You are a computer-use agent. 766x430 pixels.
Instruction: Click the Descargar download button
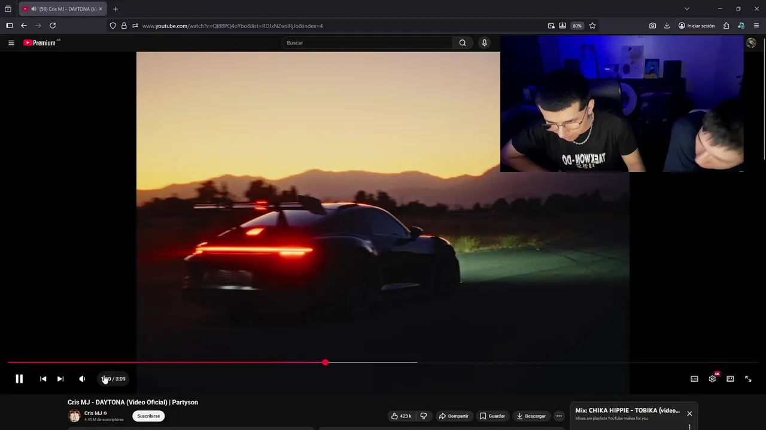531,416
